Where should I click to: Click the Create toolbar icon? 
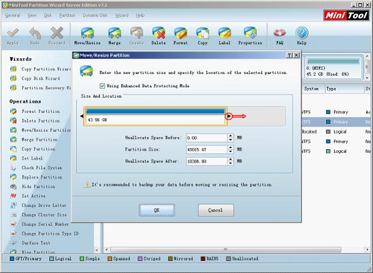(x=136, y=36)
